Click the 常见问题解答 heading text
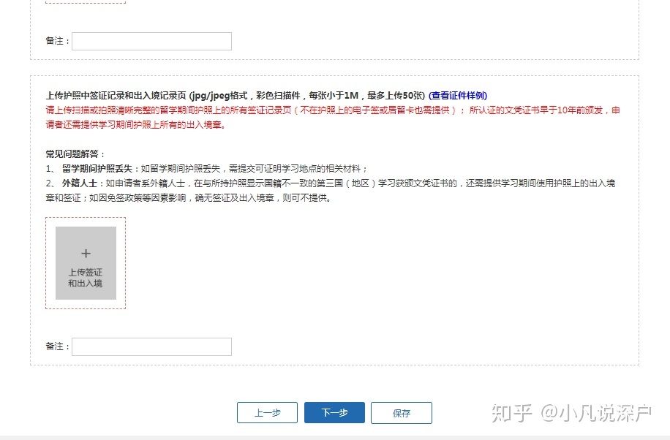 [x=75, y=153]
